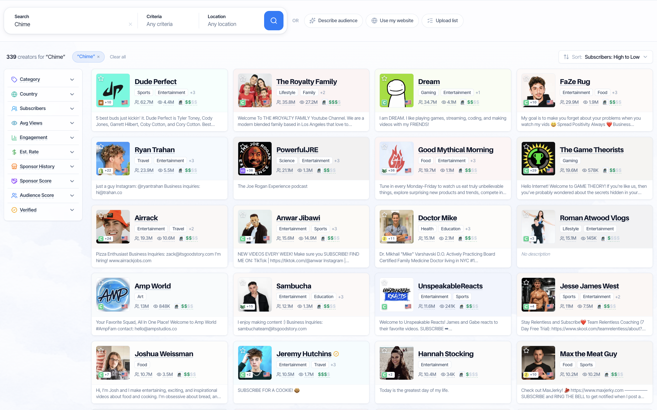
Task: Click the blue search magnifier button
Action: click(x=273, y=21)
